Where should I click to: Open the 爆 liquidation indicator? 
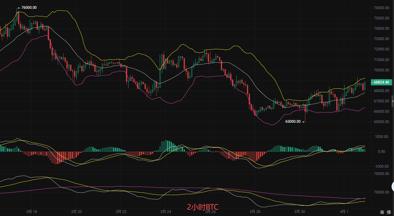click(x=389, y=212)
